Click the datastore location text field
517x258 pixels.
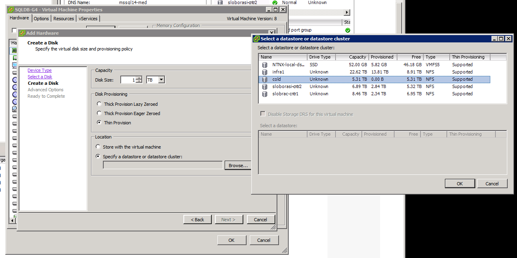coord(163,165)
